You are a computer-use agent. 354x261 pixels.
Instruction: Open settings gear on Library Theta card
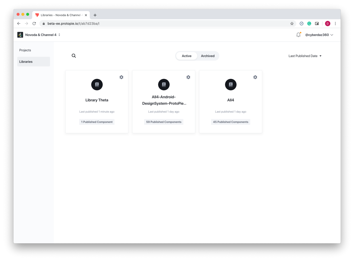121,77
